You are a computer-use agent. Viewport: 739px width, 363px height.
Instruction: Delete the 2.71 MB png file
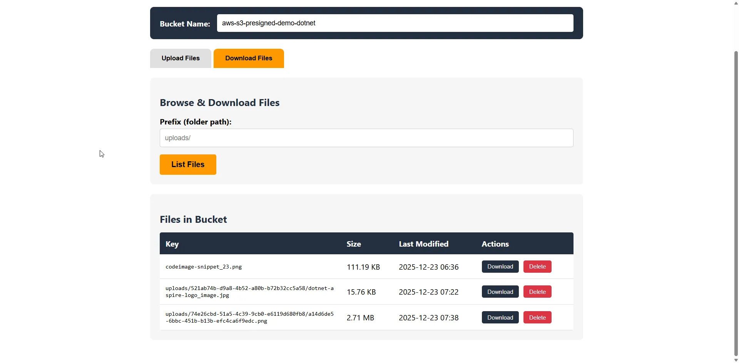(537, 317)
